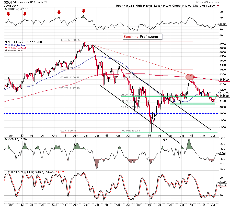Click the Low 1140.19 value
This screenshot has width=230, height=207.
click(x=162, y=6)
